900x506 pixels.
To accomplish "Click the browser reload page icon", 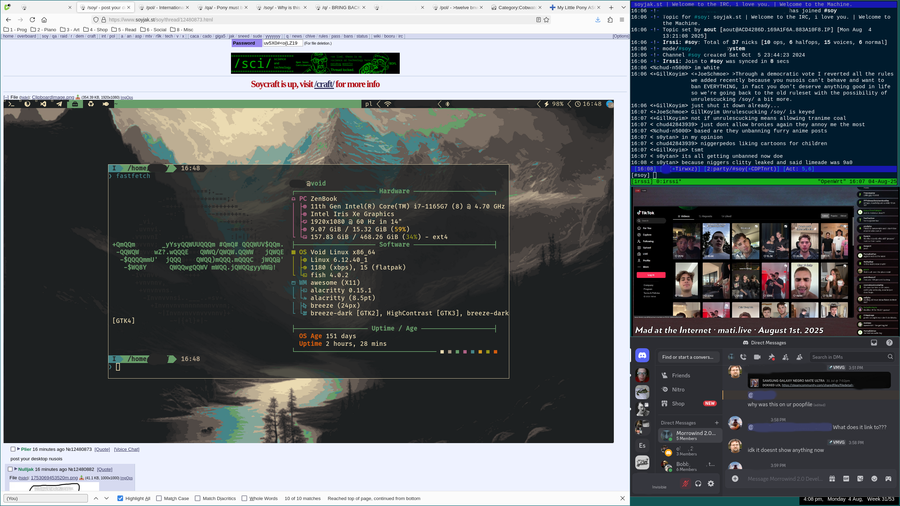I will (32, 20).
